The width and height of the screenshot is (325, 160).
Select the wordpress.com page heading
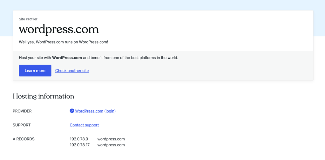[x=59, y=29]
